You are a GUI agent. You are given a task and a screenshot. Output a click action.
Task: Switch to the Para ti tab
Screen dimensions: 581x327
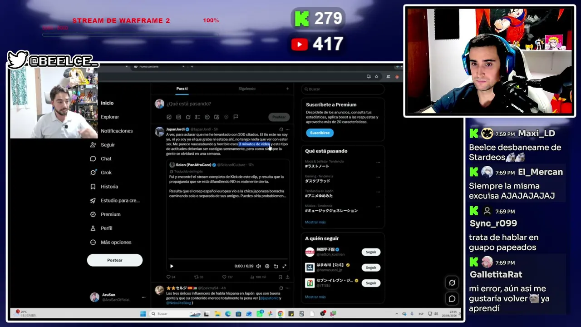point(182,89)
